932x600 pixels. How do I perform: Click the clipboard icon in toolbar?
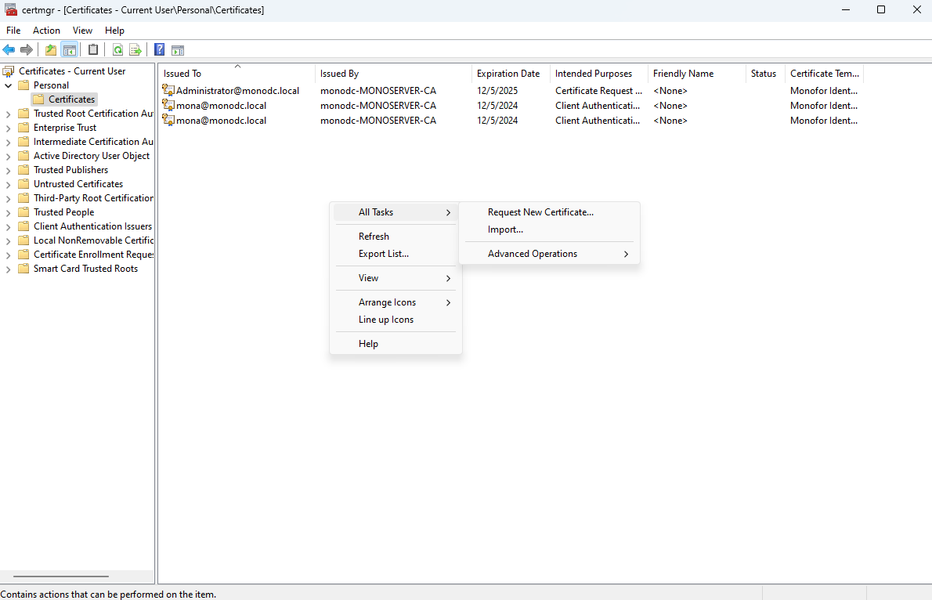pos(93,50)
